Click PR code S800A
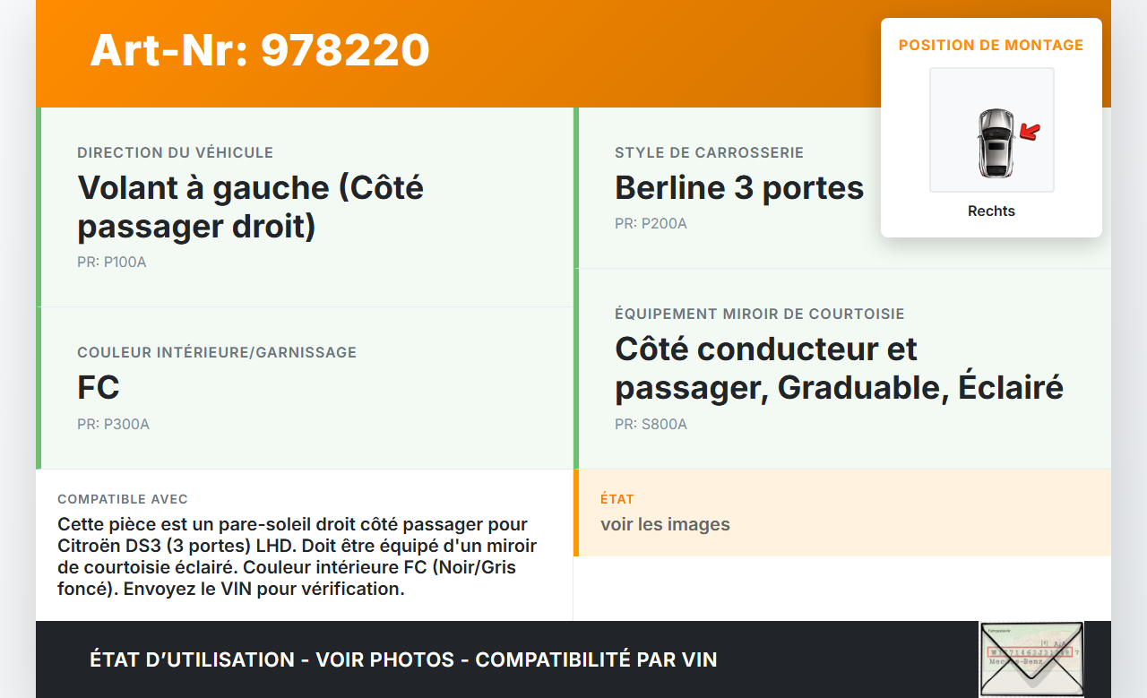 [651, 424]
